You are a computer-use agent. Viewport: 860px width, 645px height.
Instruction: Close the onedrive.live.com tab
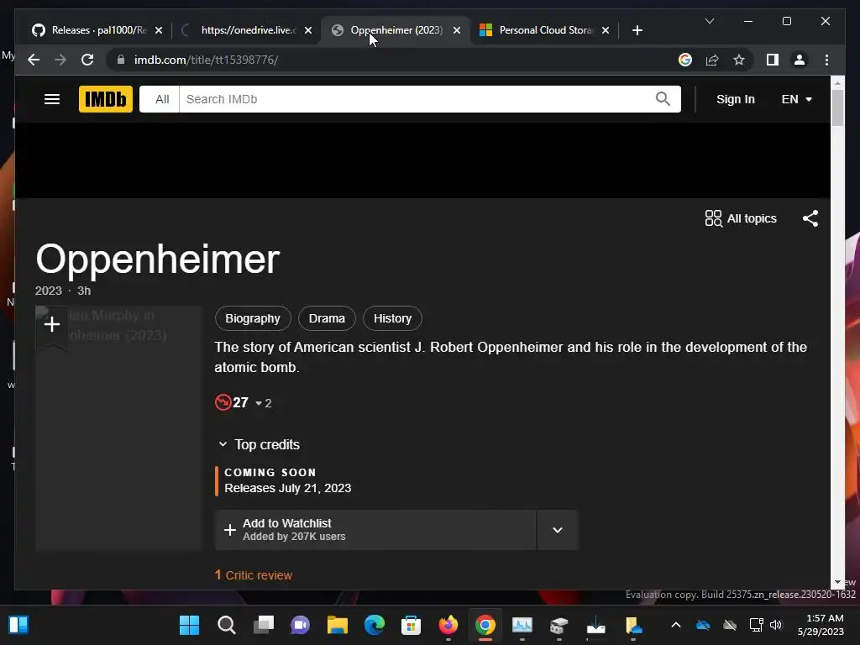(308, 30)
